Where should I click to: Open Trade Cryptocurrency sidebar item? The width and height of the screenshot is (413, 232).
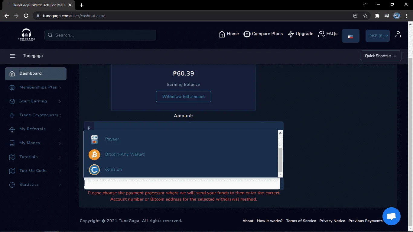[x=36, y=115]
